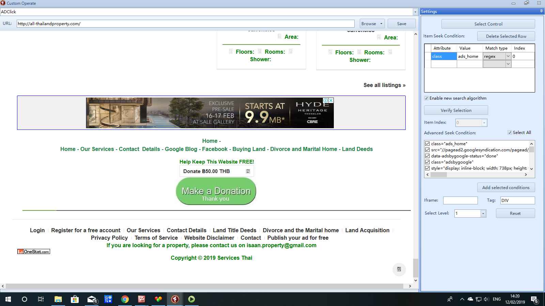Open Google Chrome from the taskbar
545x306 pixels.
tap(125, 299)
